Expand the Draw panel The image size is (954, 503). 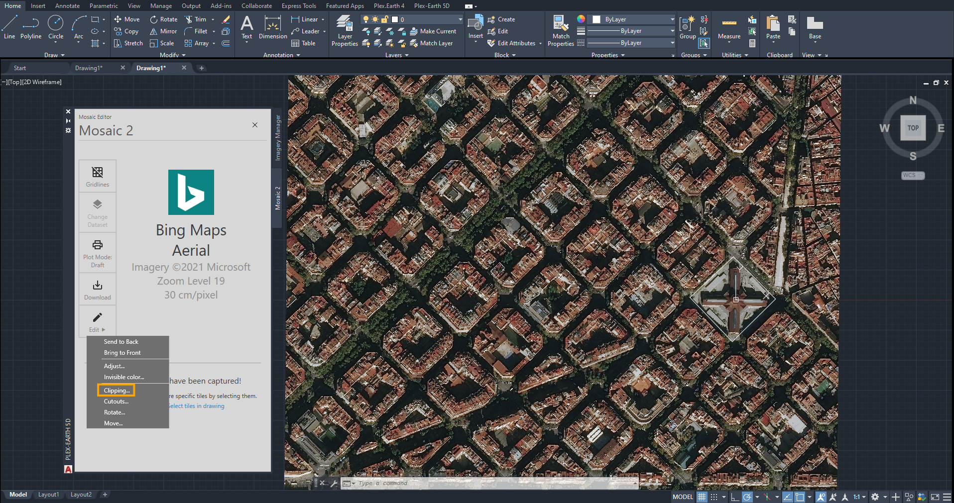click(54, 55)
